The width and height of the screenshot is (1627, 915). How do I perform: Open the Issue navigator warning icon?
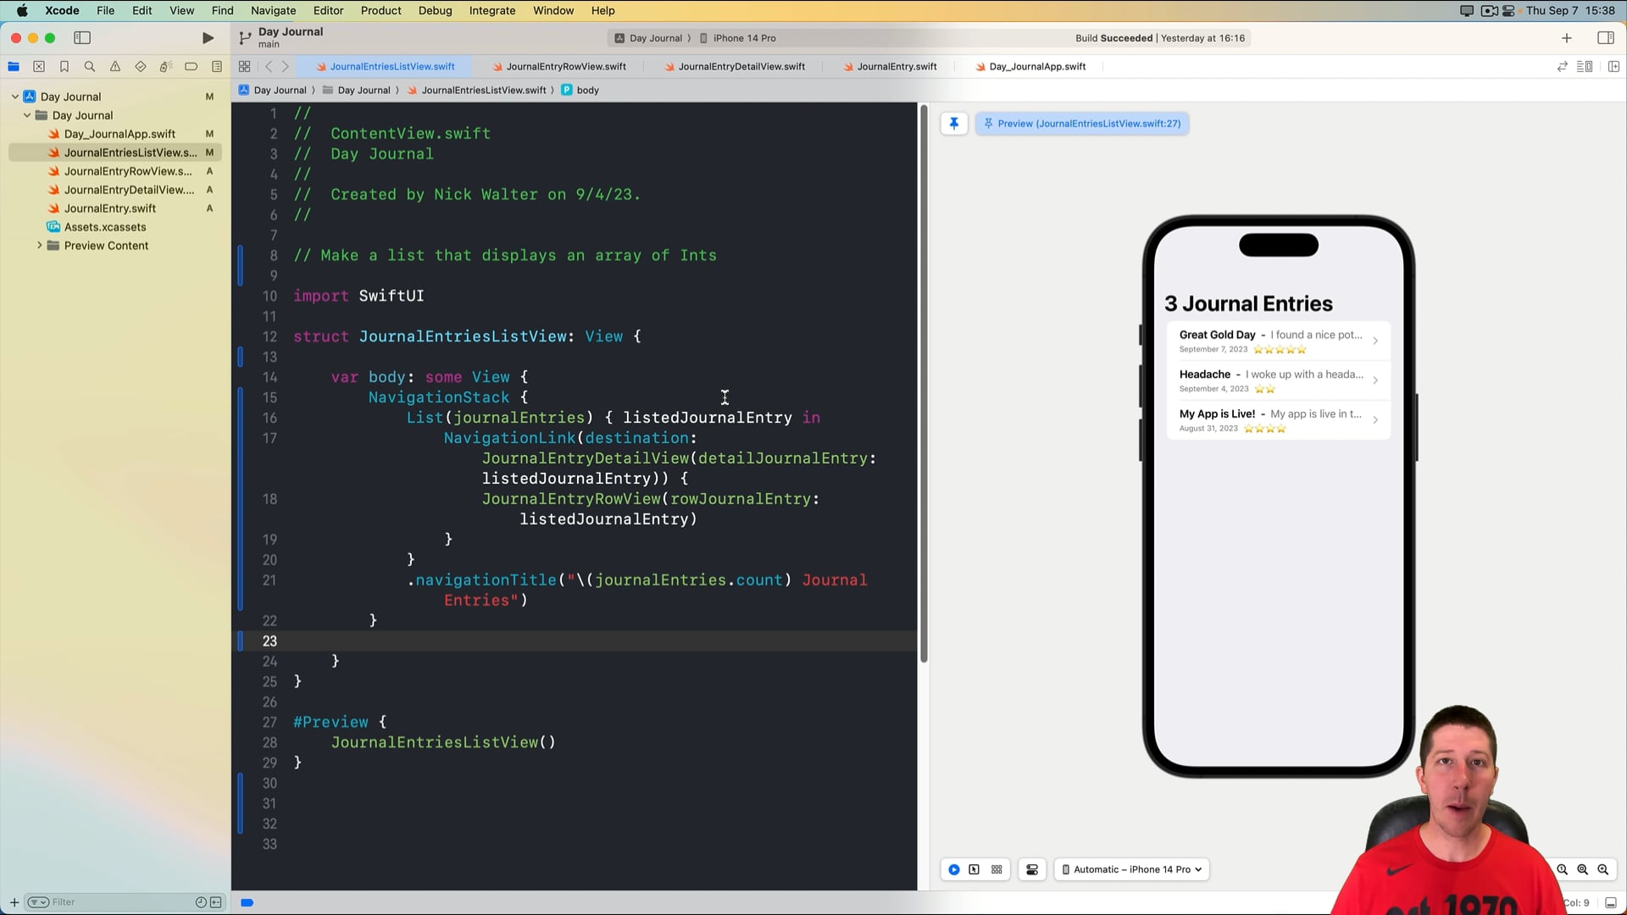[115, 66]
